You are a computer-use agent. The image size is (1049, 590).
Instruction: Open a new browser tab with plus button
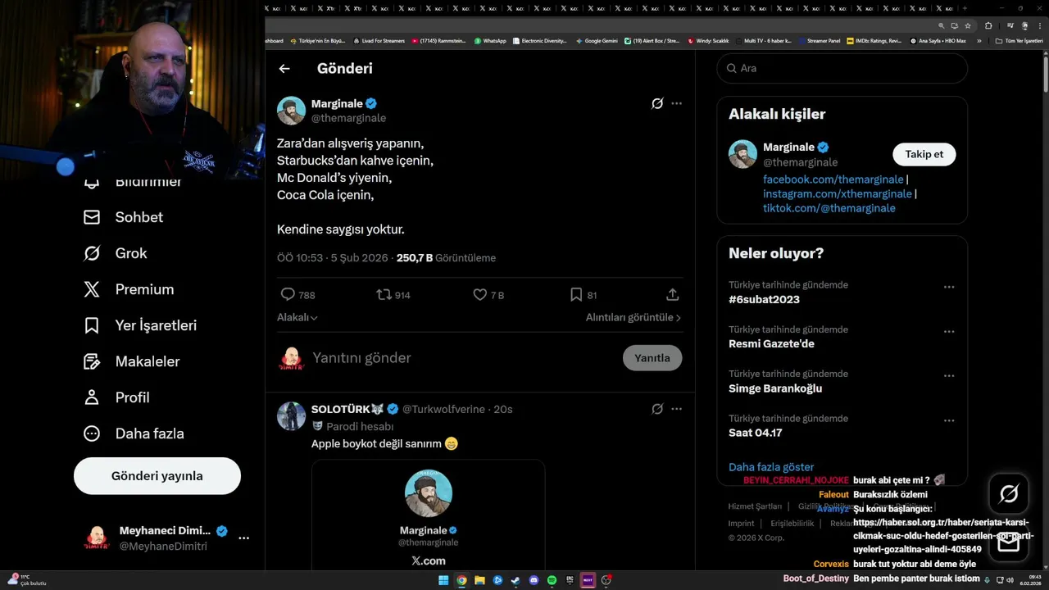point(965,7)
